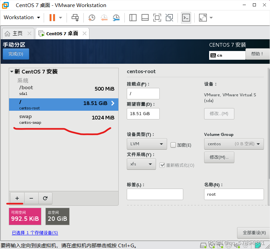This screenshot has height=249, width=270.
Task: Reload storage configuration from disk
Action: [45, 198]
